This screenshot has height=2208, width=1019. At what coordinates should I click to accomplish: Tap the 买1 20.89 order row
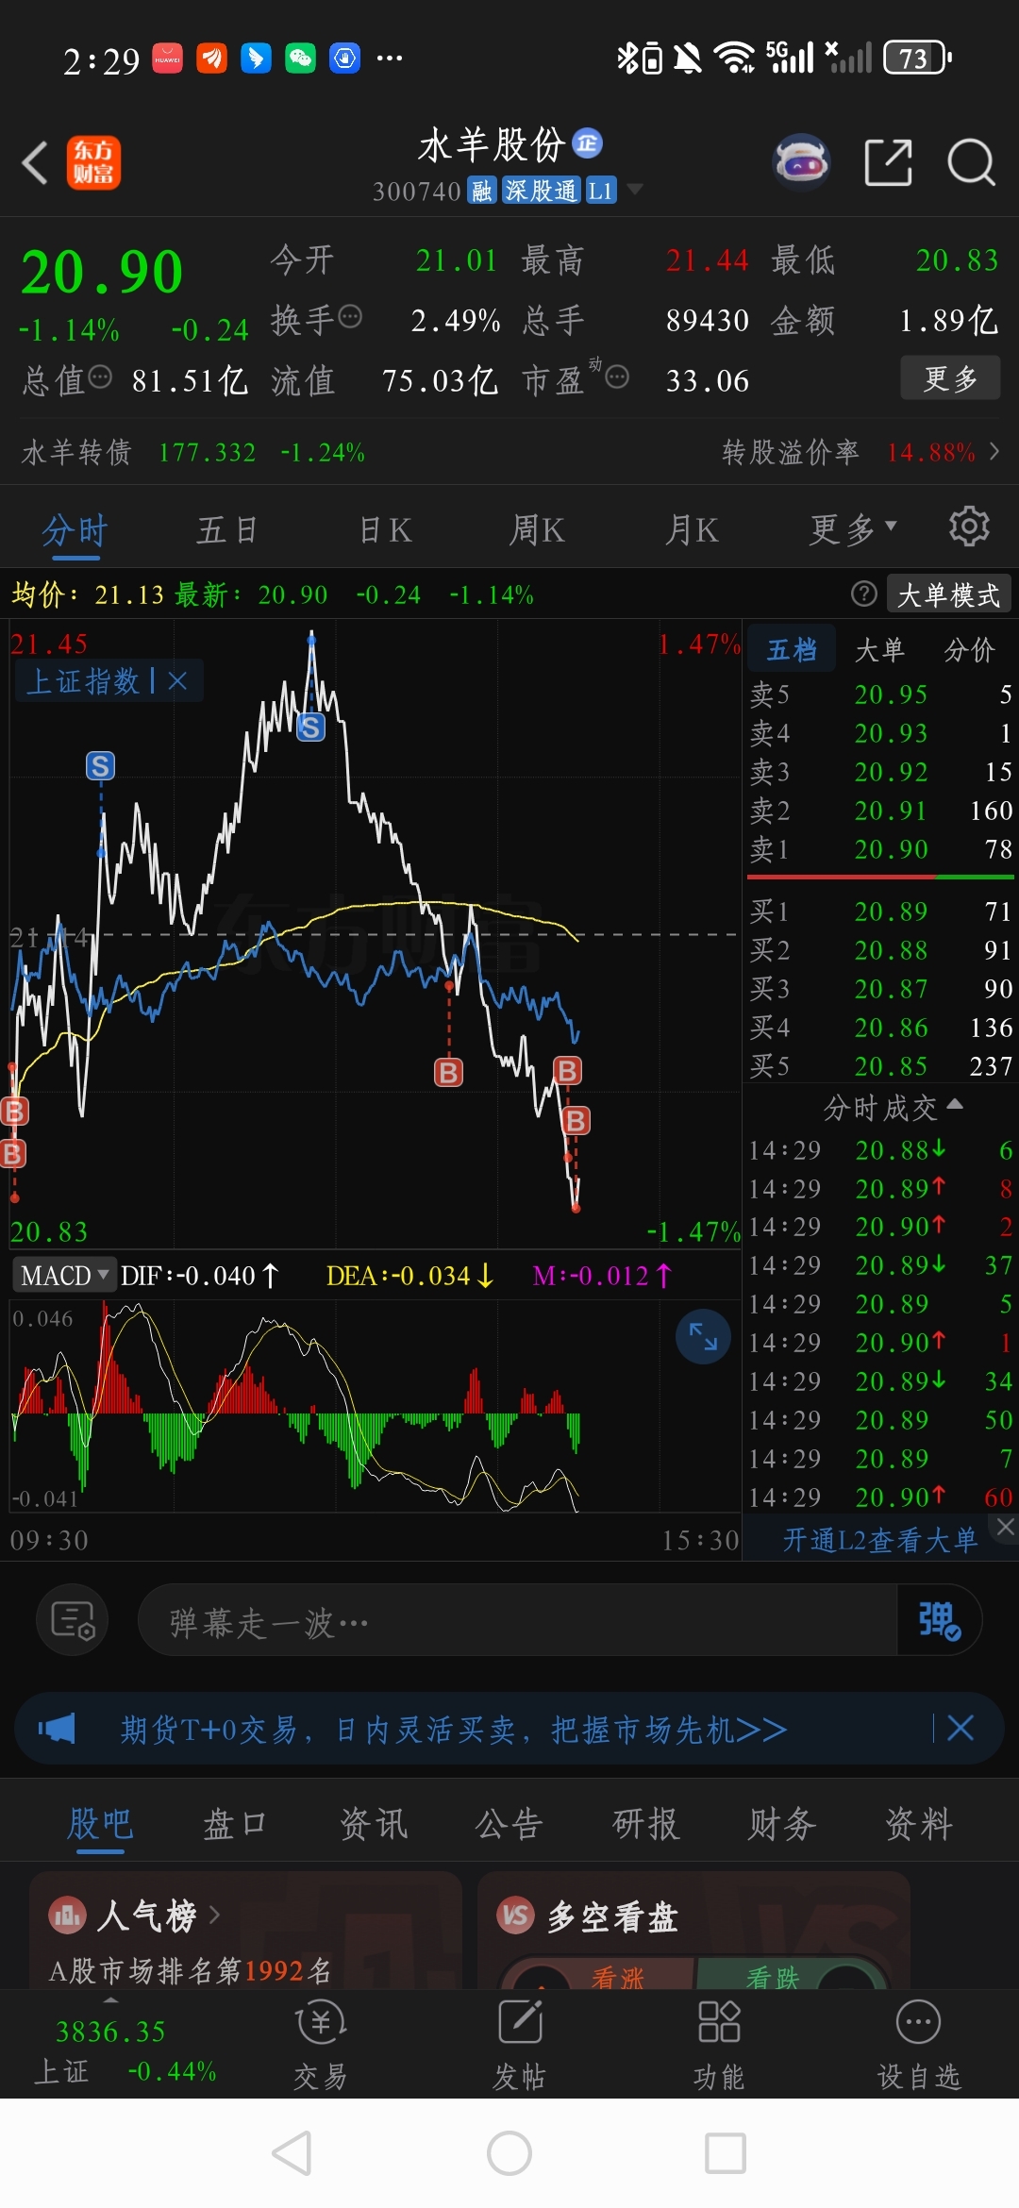[881, 912]
